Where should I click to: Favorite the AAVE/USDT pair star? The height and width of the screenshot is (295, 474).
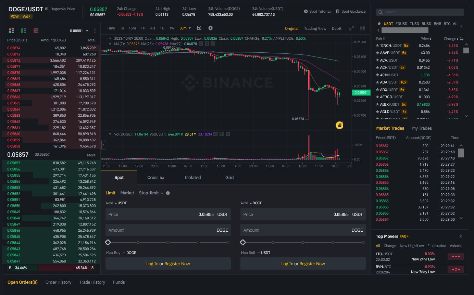pyautogui.click(x=377, y=53)
